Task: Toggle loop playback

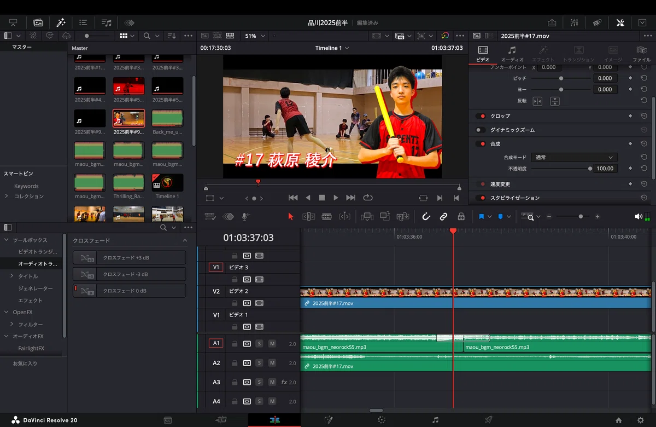Action: (x=367, y=198)
